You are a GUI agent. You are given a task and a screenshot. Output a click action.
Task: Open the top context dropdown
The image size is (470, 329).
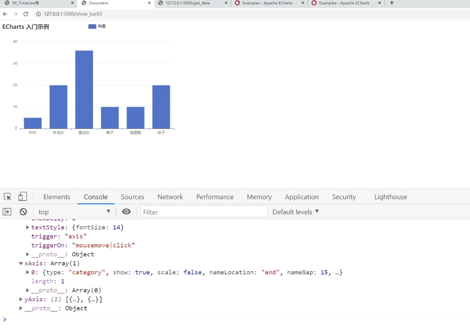click(75, 212)
